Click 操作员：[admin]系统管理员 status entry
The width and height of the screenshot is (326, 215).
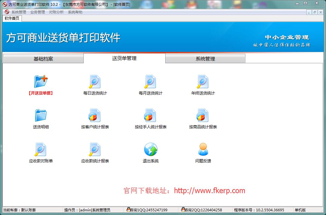click(x=87, y=210)
